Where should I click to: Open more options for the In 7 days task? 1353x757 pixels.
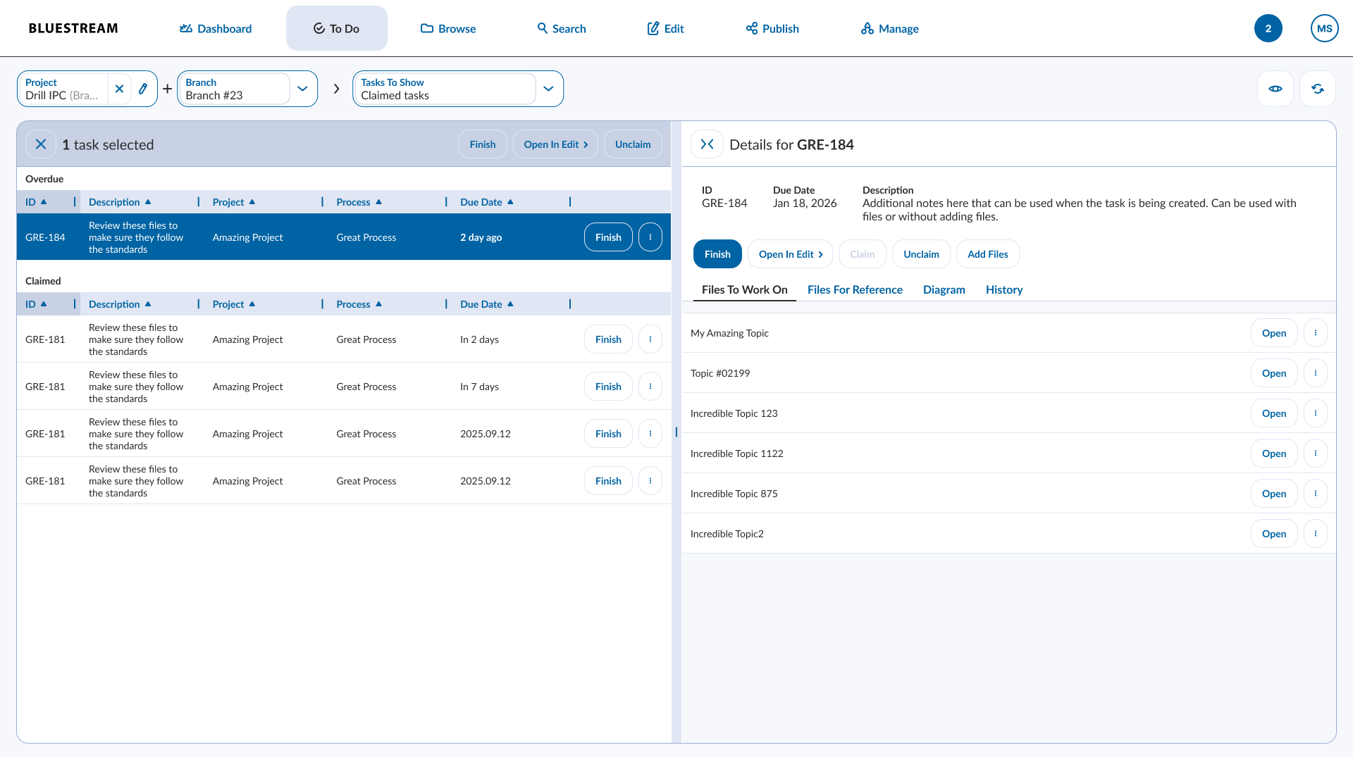(650, 387)
